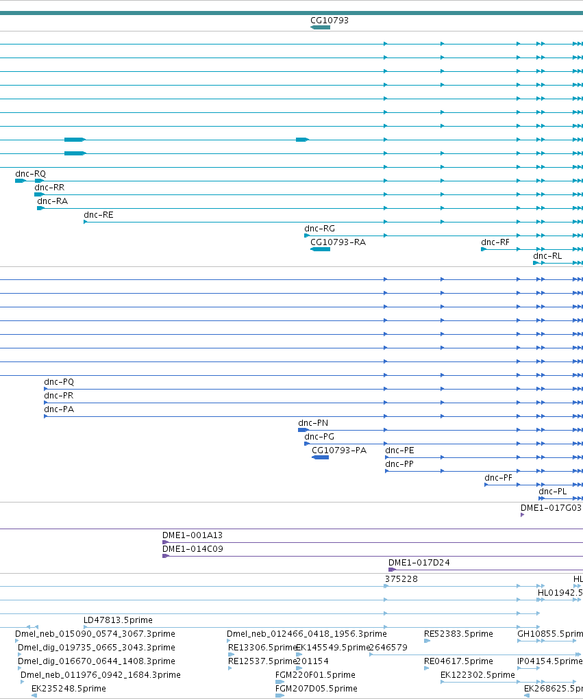The height and width of the screenshot is (699, 583).
Task: Click the purple DME1-017G03 arrow marker
Action: (x=522, y=516)
